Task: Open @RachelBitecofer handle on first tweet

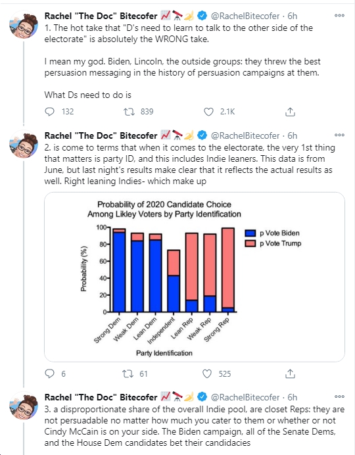Action: [x=245, y=16]
